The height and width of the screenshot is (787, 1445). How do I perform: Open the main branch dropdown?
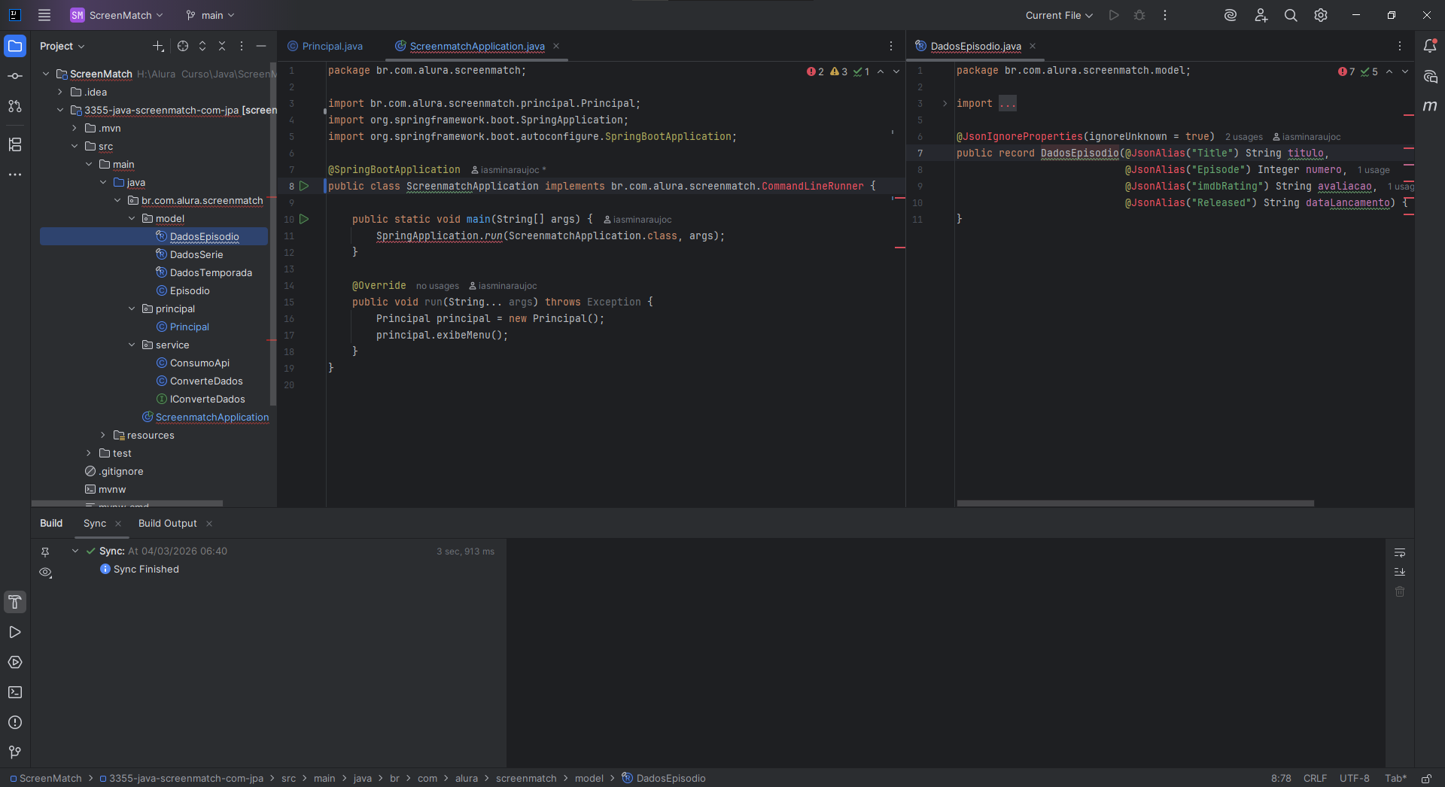pyautogui.click(x=211, y=15)
